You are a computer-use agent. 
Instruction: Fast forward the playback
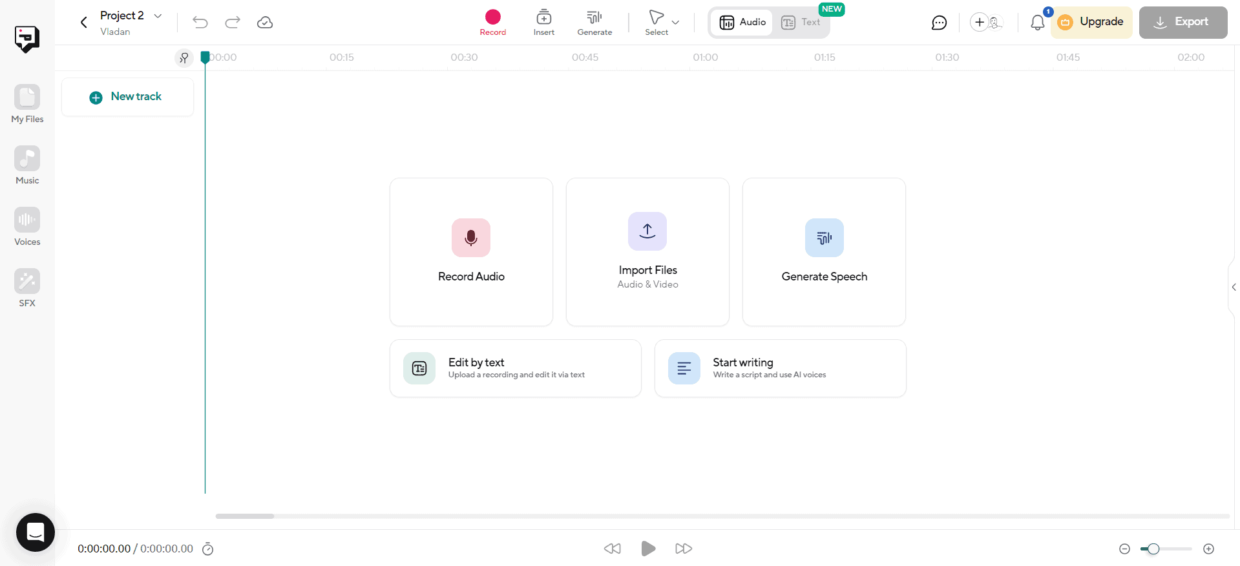[x=684, y=549]
